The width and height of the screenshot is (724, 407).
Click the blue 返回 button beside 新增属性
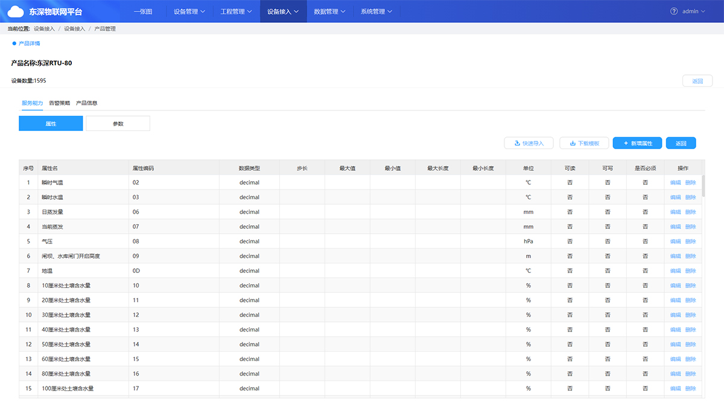pos(681,143)
